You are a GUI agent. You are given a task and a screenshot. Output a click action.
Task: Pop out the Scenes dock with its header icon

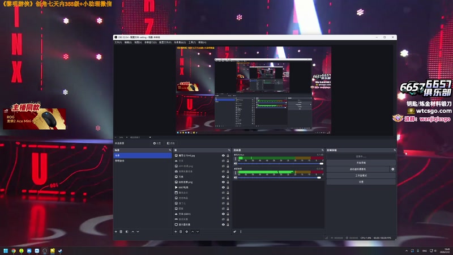pyautogui.click(x=170, y=150)
